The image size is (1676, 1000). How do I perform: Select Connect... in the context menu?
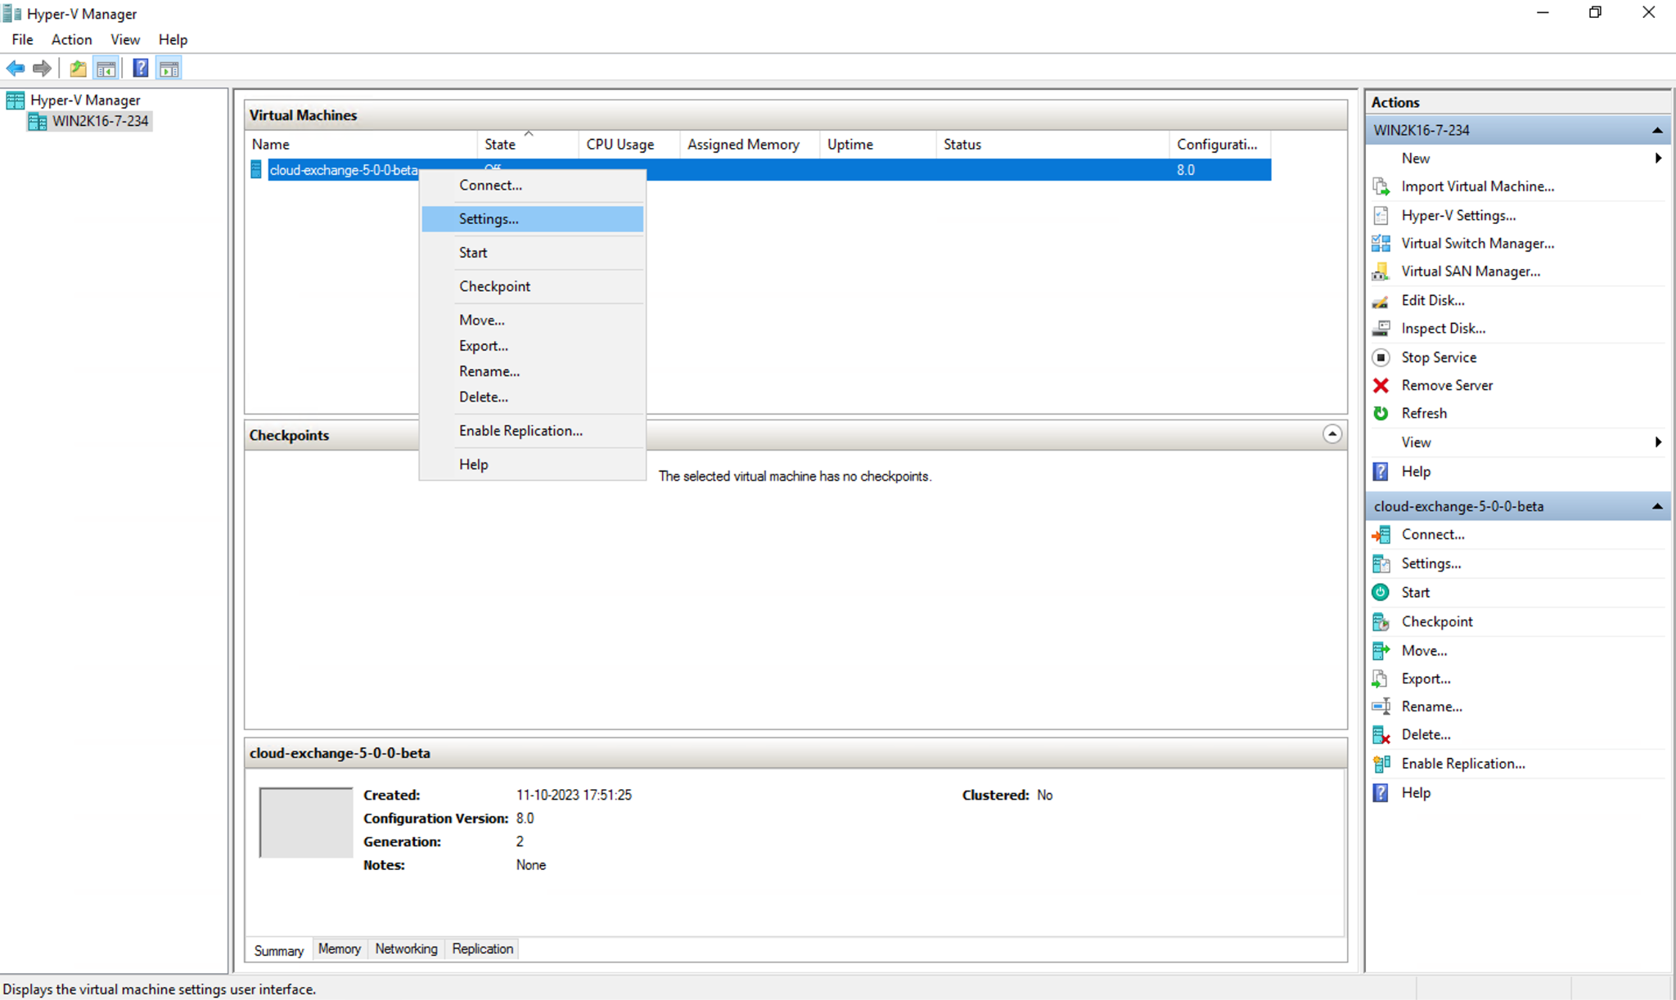532,185
